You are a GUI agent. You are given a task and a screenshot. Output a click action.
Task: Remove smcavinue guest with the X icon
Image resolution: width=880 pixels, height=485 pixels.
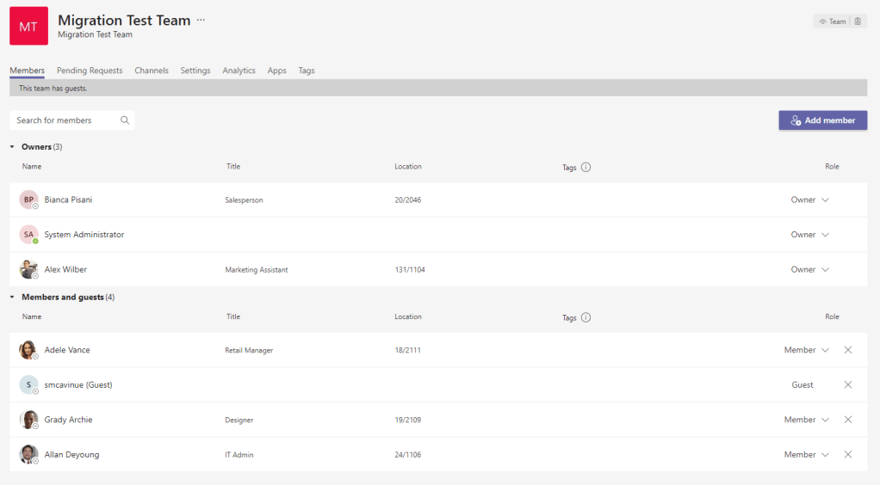(848, 385)
